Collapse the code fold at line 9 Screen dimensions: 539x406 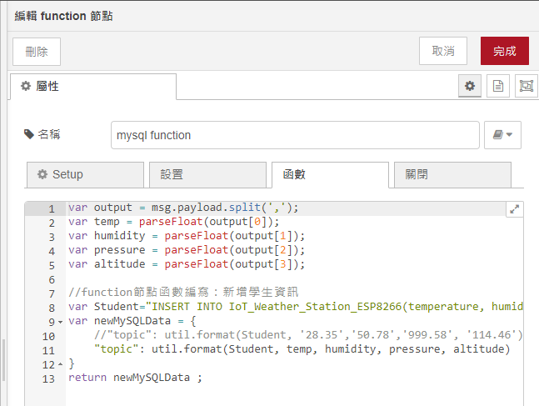click(62, 321)
